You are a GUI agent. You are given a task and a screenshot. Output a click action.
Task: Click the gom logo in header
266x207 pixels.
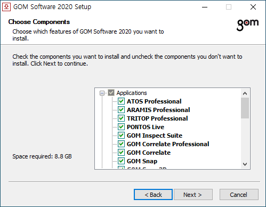coord(247,25)
